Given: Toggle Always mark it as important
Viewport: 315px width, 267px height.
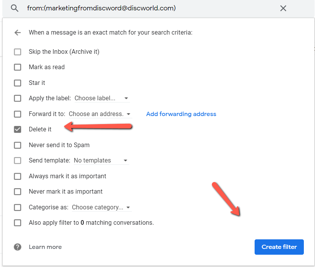Looking at the screenshot, I should (x=17, y=176).
